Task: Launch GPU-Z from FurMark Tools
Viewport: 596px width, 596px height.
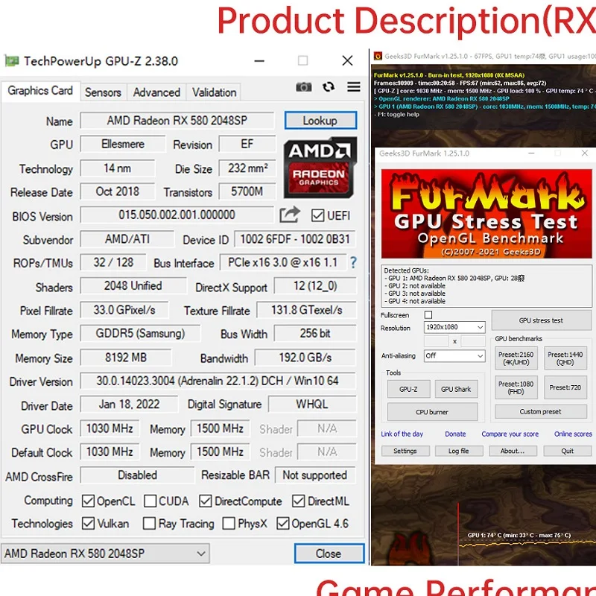Action: tap(408, 389)
